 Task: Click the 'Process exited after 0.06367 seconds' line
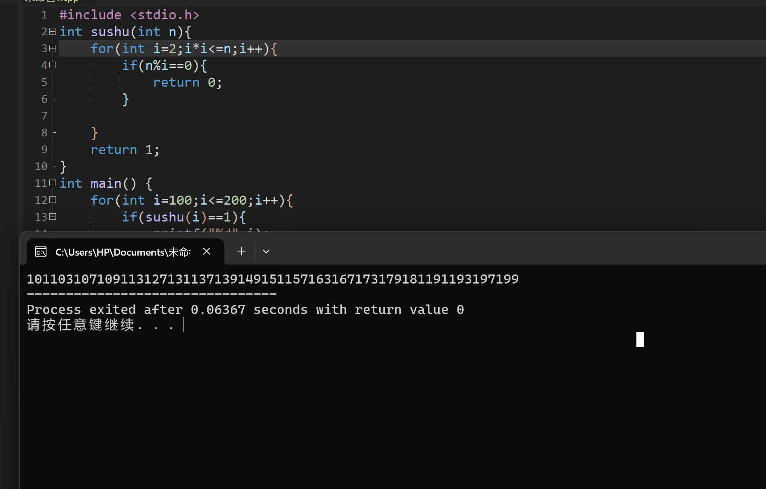[x=246, y=309]
